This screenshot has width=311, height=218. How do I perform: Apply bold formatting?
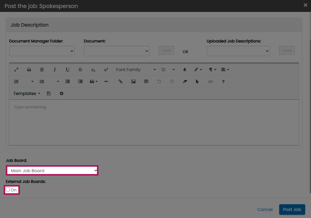click(42, 70)
